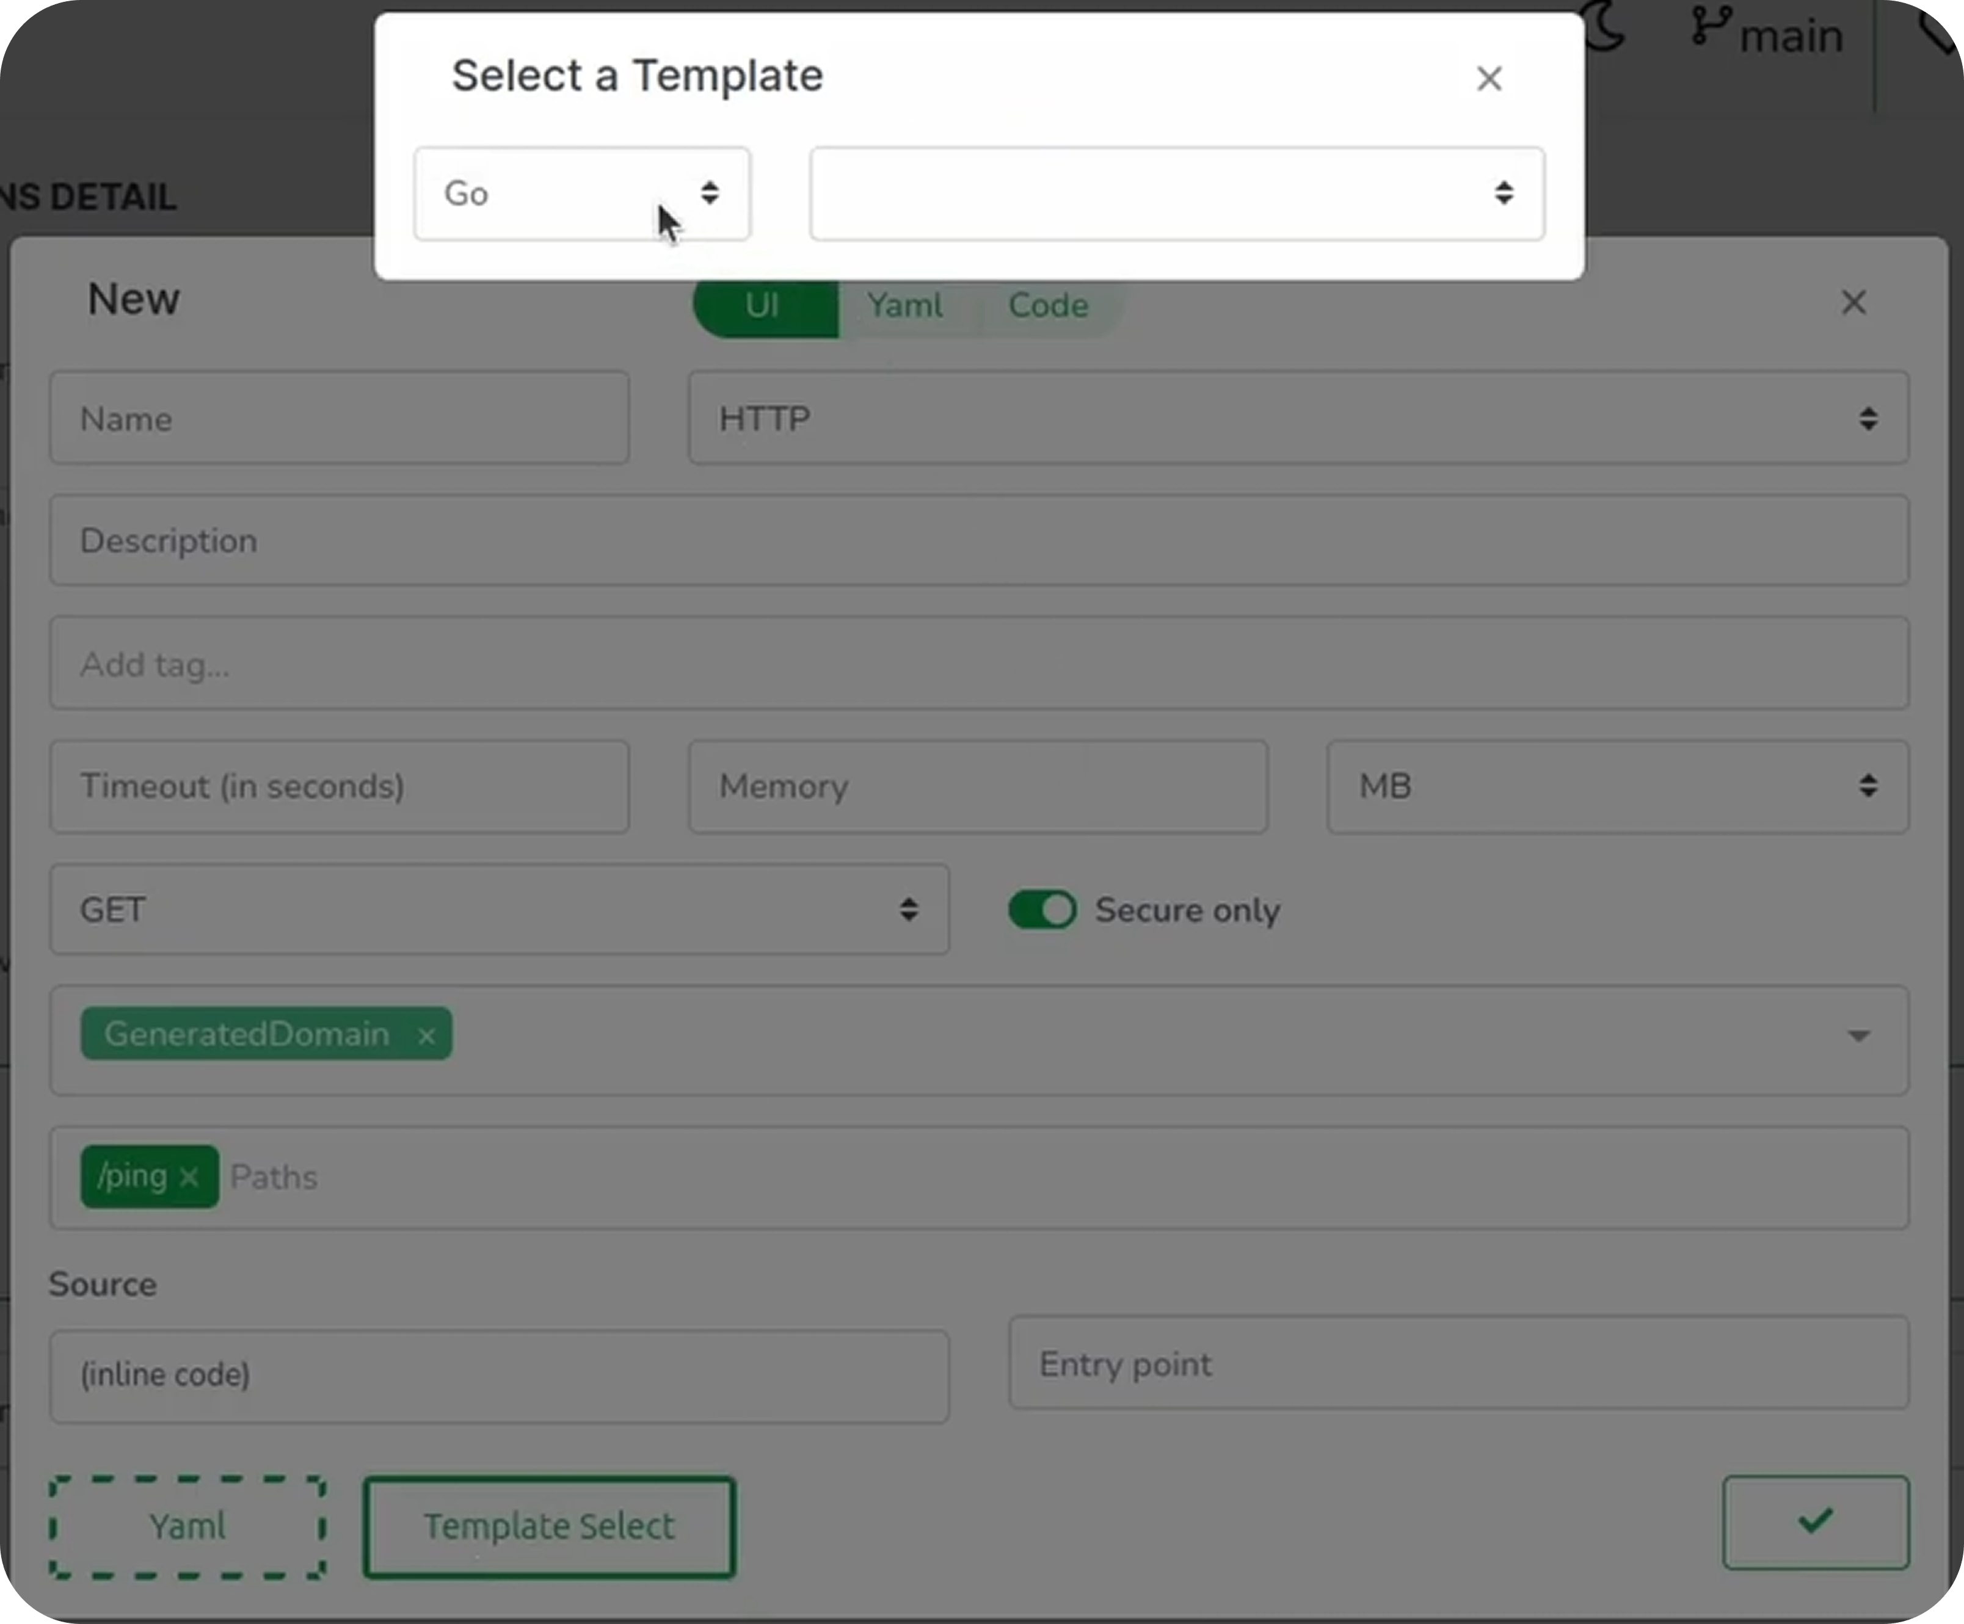Remove the /ping path tag

point(190,1178)
